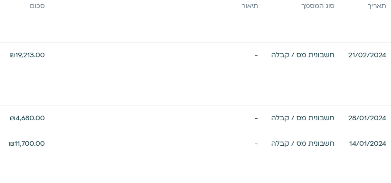Screen dimensions: 391x183
Task: Select the date 21/02/2024
Action: coord(367,55)
